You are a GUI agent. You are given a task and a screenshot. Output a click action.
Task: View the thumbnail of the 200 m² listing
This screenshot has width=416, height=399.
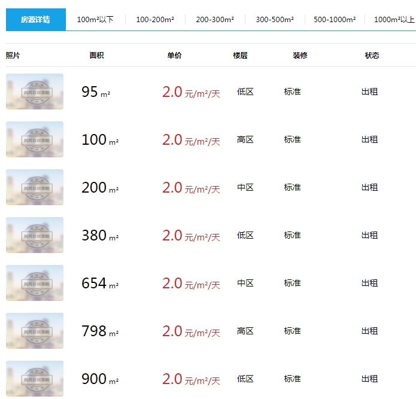tap(35, 187)
